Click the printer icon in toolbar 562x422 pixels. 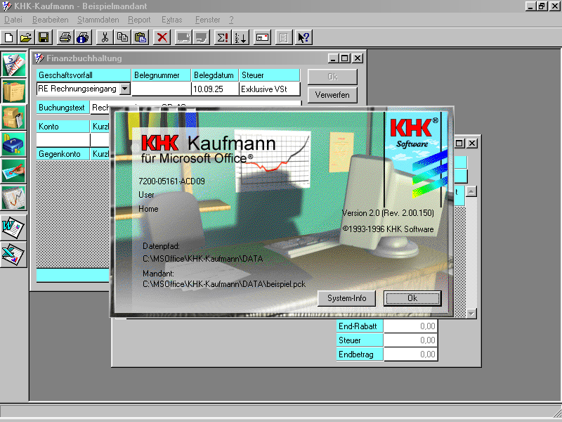pos(65,37)
